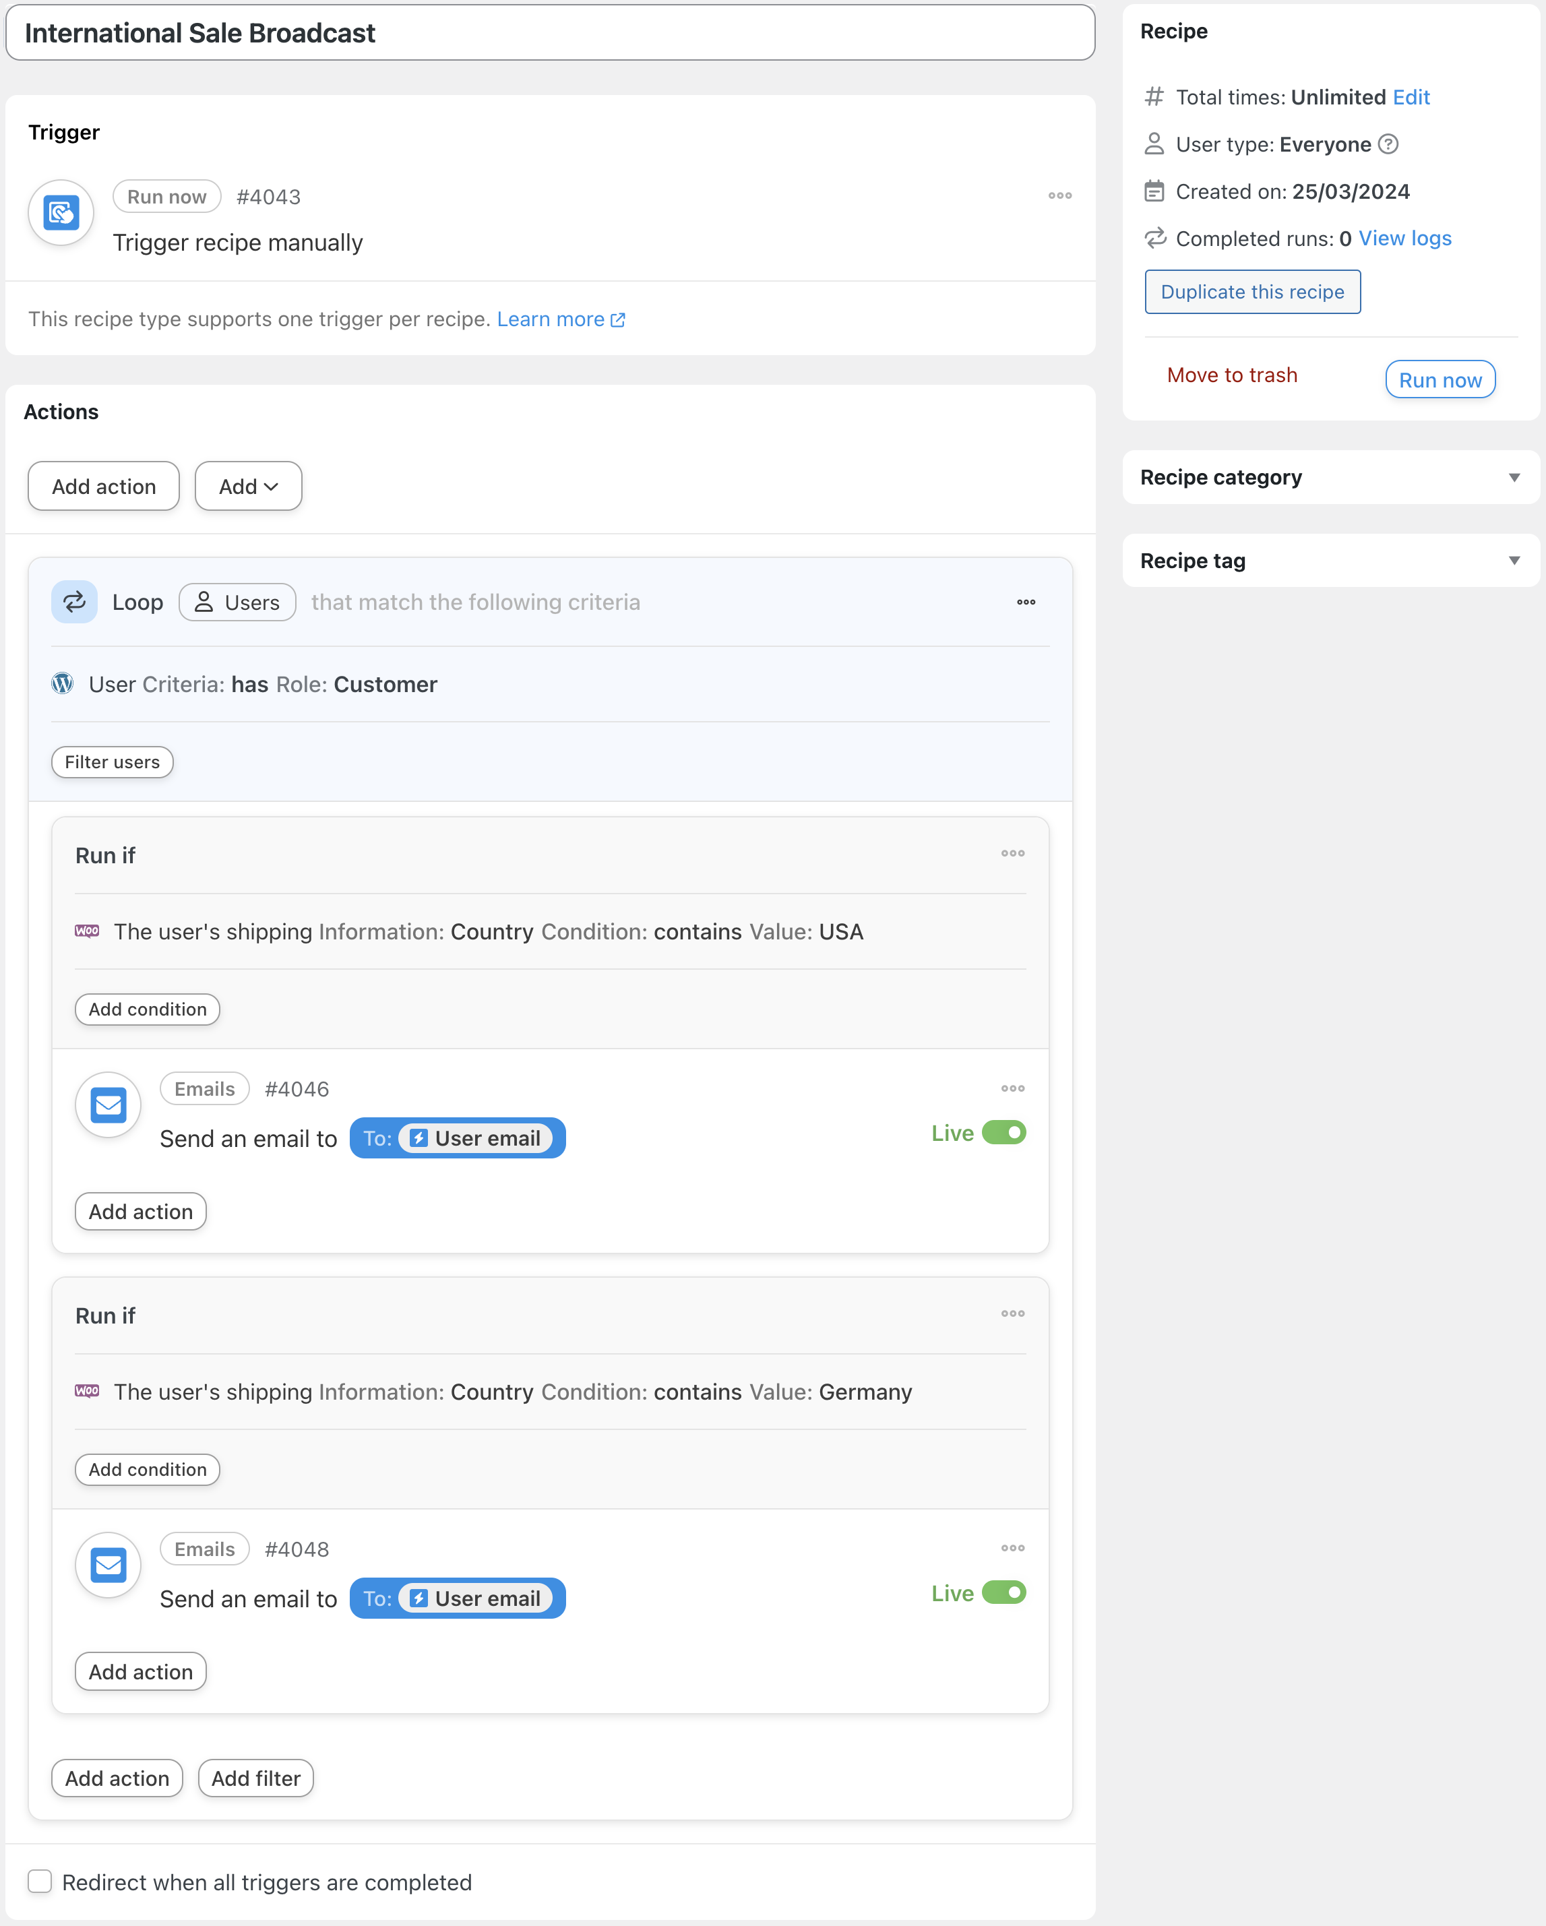
Task: Disable Live switch for email action #4048
Action: click(x=1003, y=1593)
